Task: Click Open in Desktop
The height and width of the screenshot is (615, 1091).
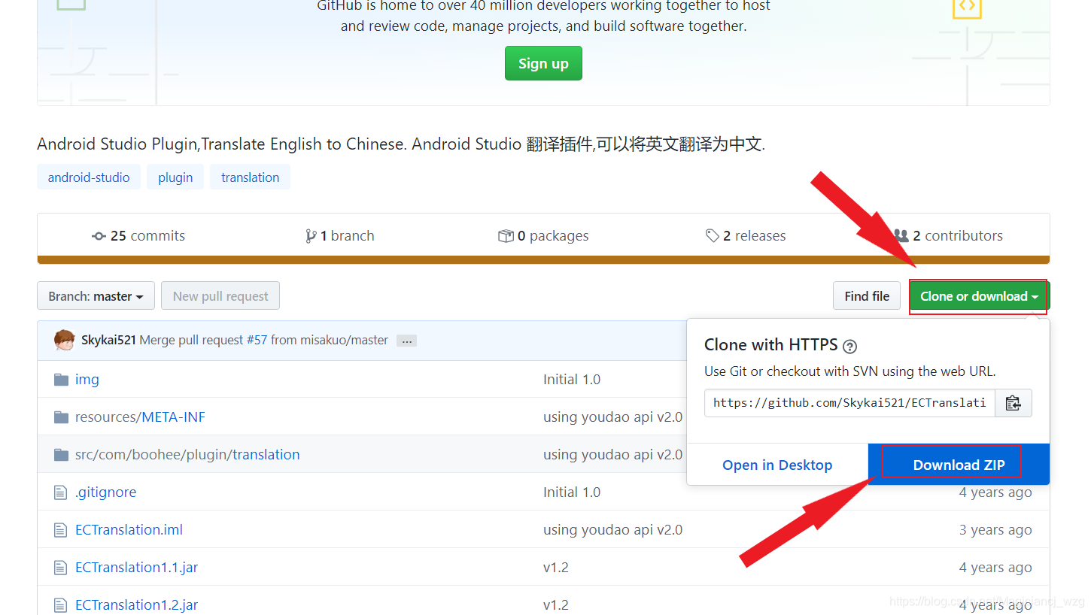Action: click(777, 465)
